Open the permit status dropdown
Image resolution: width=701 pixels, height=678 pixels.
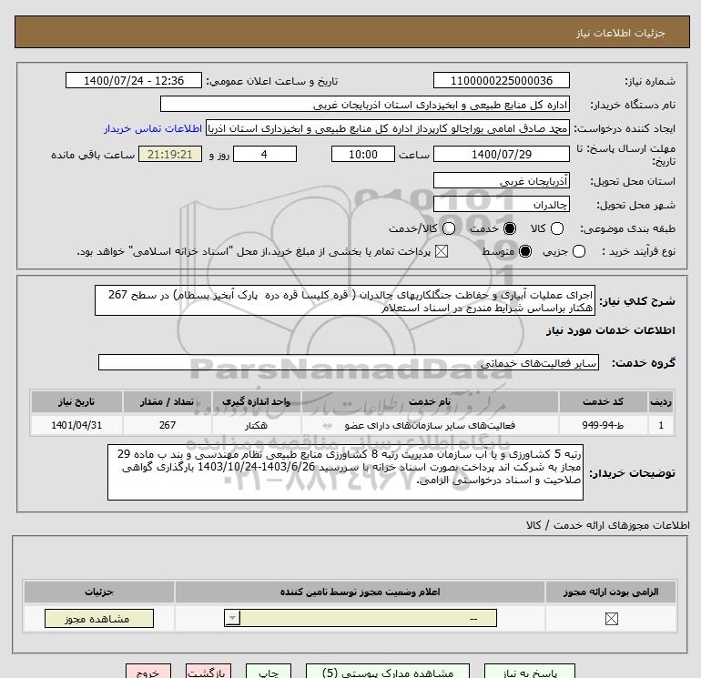pos(361,619)
